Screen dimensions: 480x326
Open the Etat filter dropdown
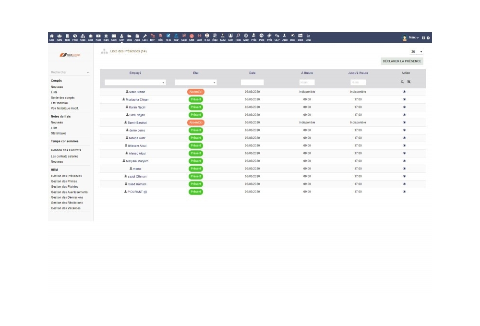[x=195, y=83]
